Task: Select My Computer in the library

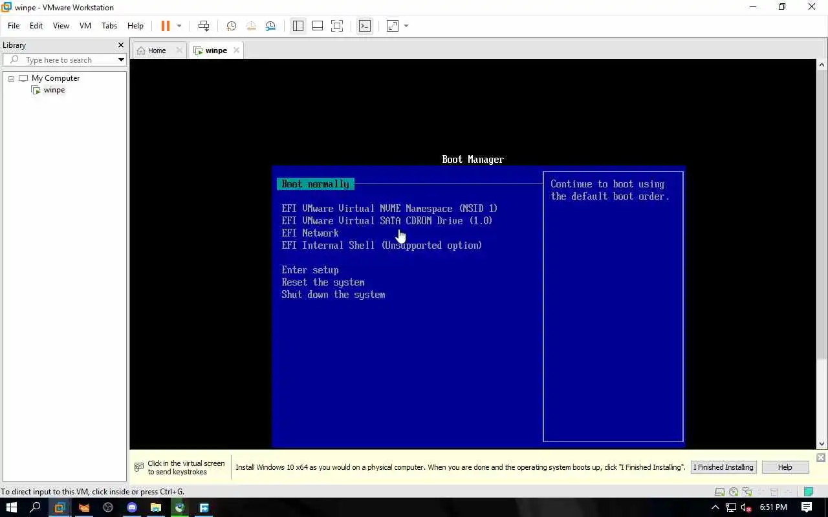Action: point(56,78)
